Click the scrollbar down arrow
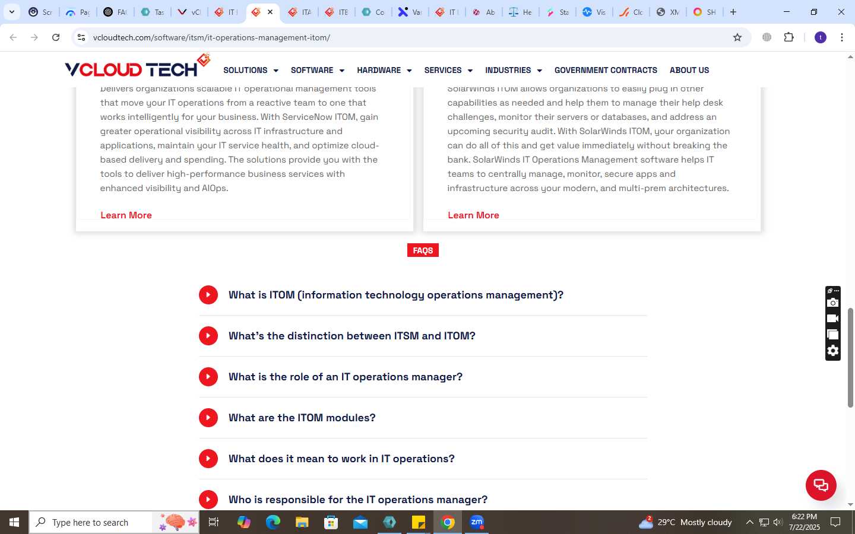Screen dimensions: 855x534 [850, 505]
